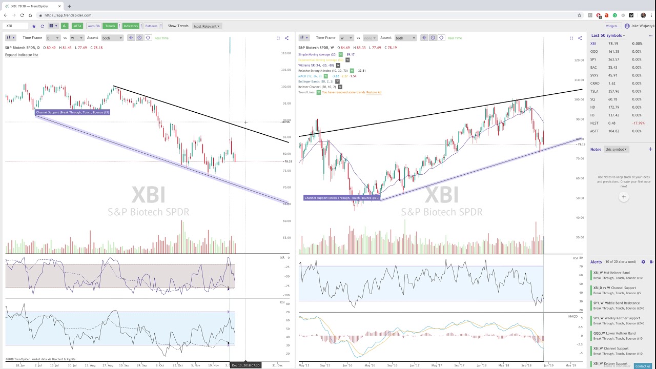Click the refresh chart icon beside star
Screen dimensions: 656x369
42,26
